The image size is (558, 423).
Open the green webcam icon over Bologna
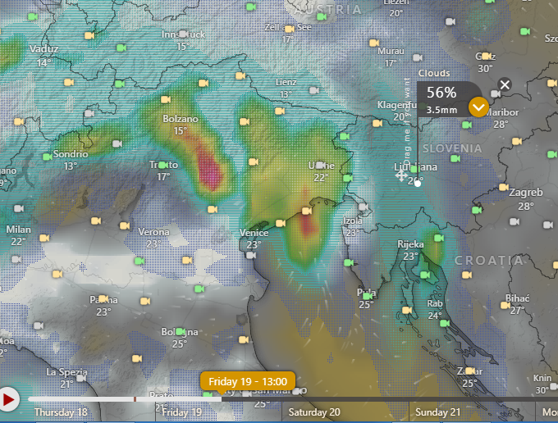pos(181,332)
